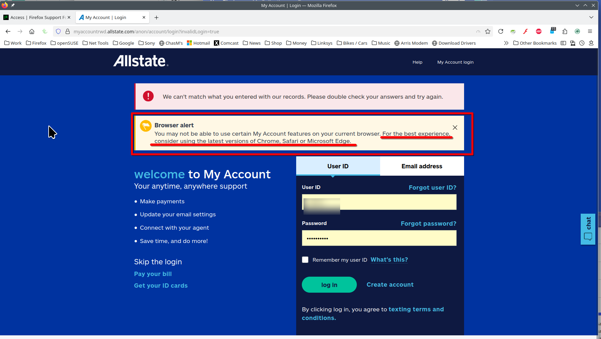The height and width of the screenshot is (339, 601).
Task: Open the Work bookmarks folder
Action: (x=13, y=43)
